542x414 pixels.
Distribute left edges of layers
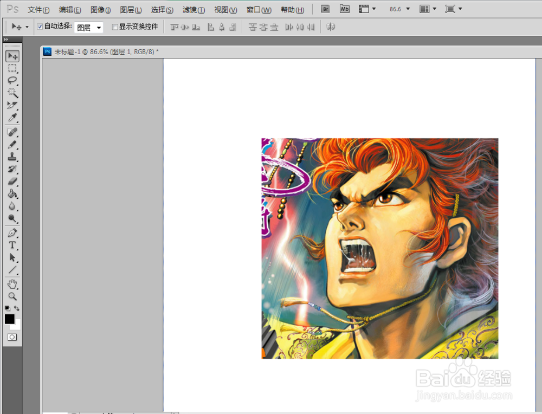(289, 27)
